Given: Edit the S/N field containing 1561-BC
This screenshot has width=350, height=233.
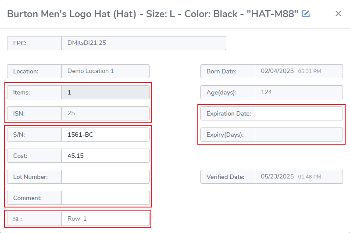Looking at the screenshot, I should click(105, 135).
